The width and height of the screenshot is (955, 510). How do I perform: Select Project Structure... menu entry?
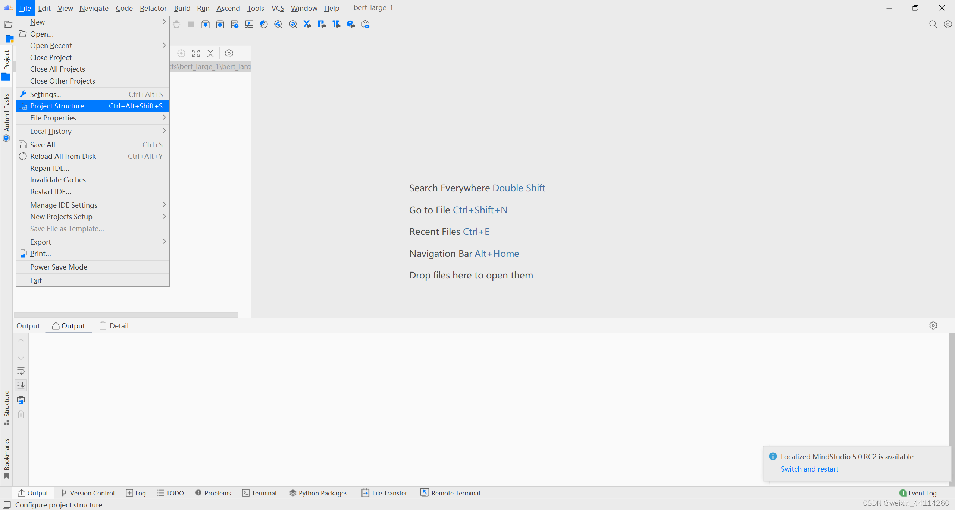(x=60, y=106)
